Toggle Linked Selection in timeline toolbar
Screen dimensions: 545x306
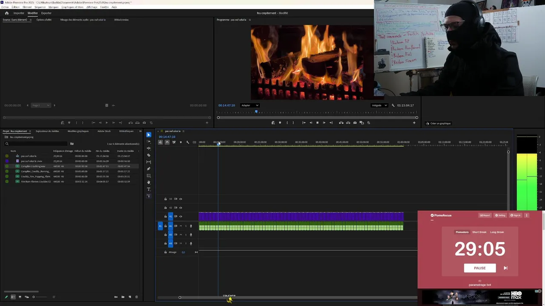pyautogui.click(x=174, y=142)
